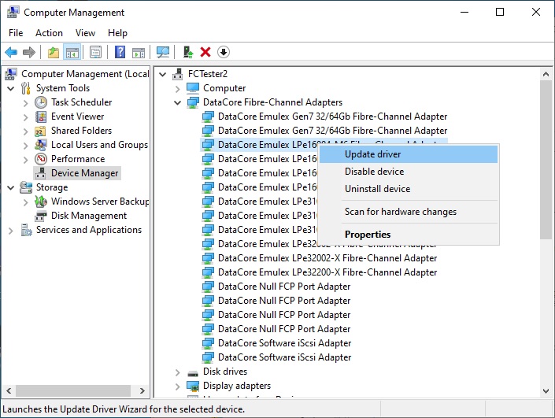Screen dimensions: 555x418
Task: Click Update device driver toolbar icon
Action: [x=187, y=52]
